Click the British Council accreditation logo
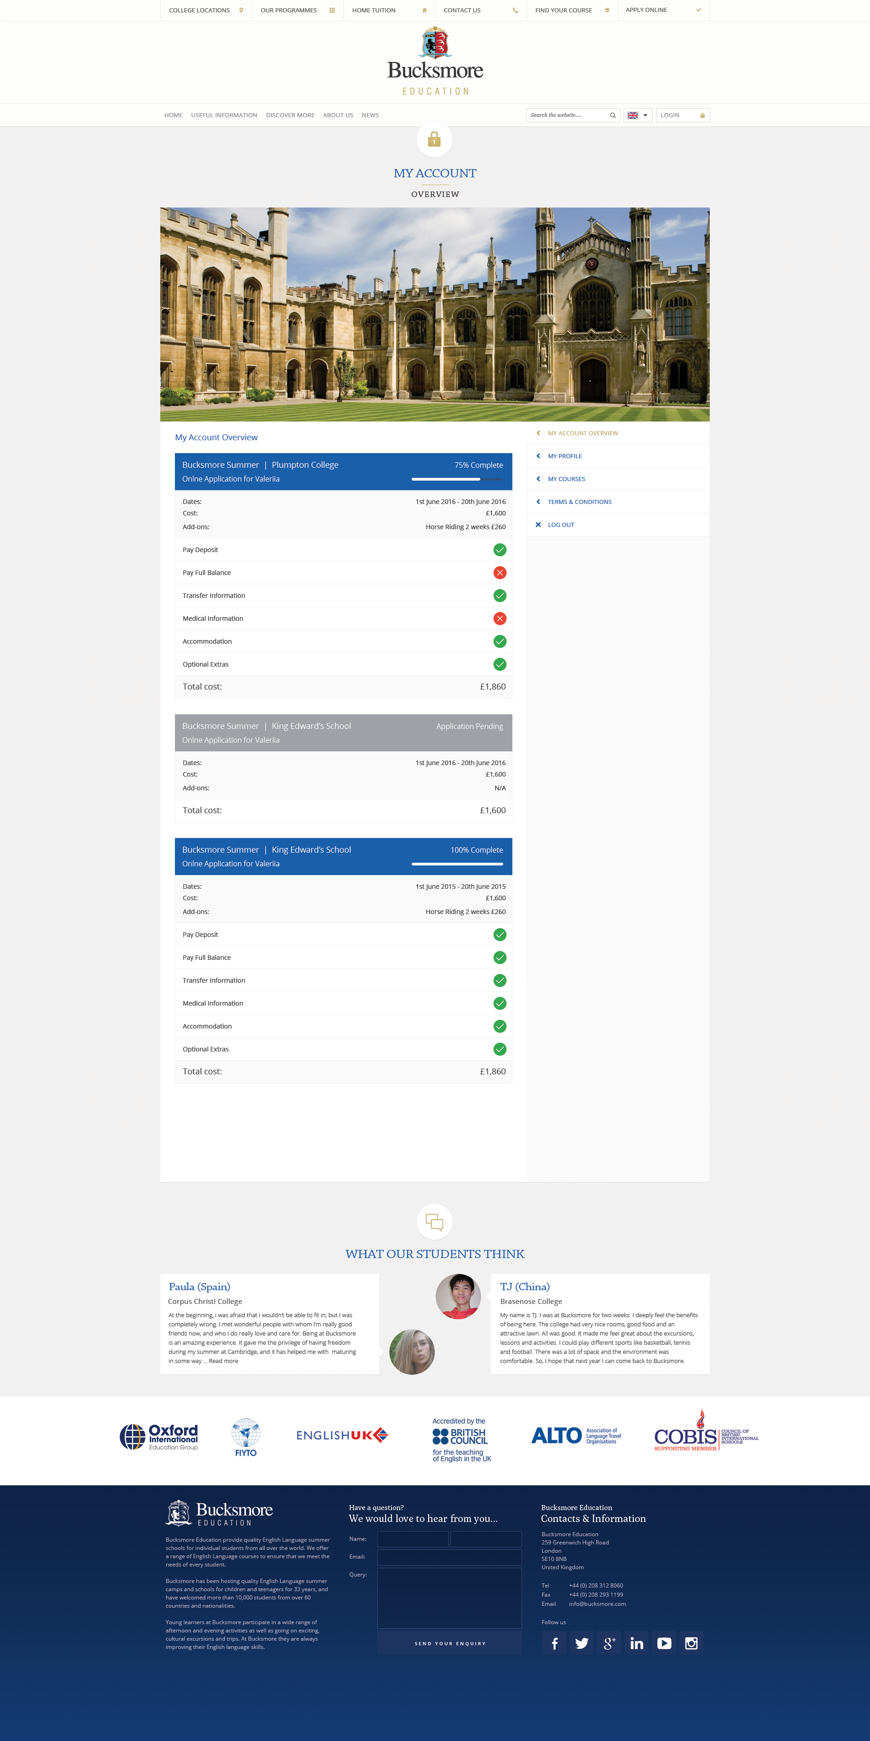Screen dimensions: 870x1741 [x=462, y=1440]
